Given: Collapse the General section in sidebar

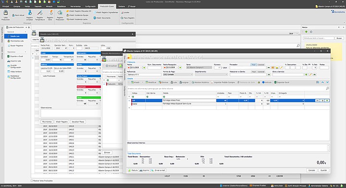Looking at the screenshot, I should tap(25, 32).
